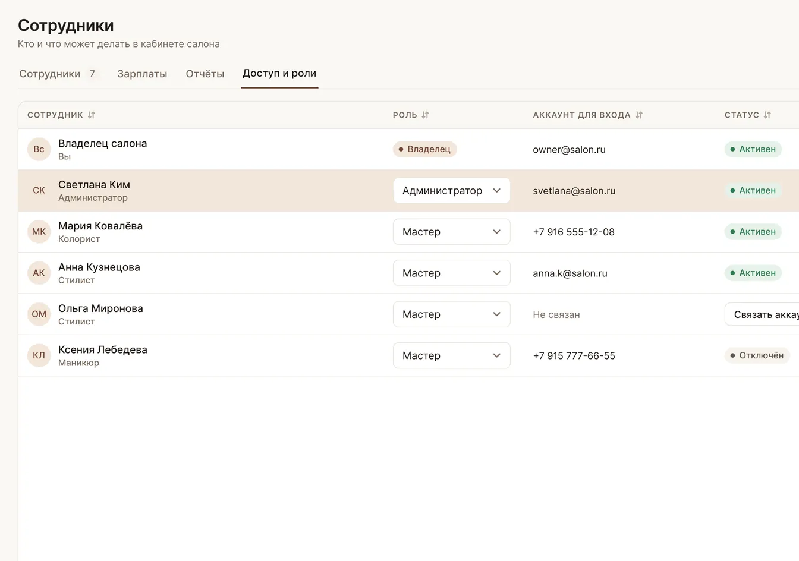Expand role selector for Анна Кузнецова
This screenshot has height=561, width=799.
pos(452,273)
